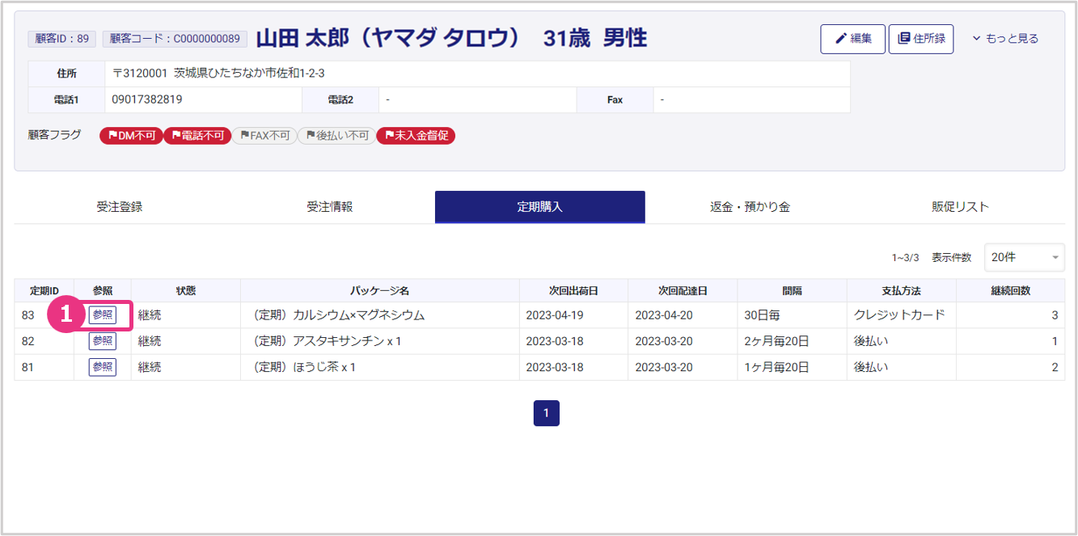Expand the もっと見る menu
This screenshot has height=536, width=1078.
click(x=1005, y=39)
